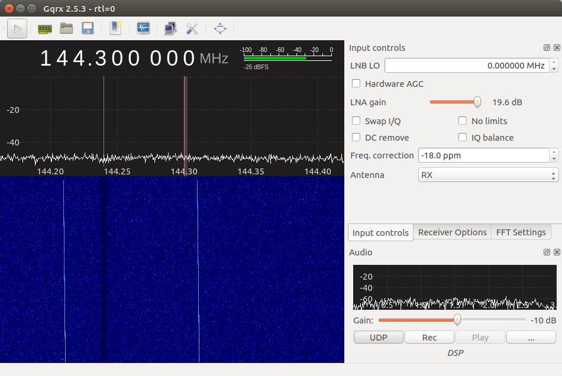Click the LNB LO stepper arrows
Screen dimensions: 562x376
click(x=554, y=66)
